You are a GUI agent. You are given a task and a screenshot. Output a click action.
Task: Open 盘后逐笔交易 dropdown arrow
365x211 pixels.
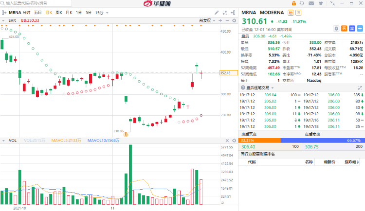pyautogui.click(x=273, y=88)
